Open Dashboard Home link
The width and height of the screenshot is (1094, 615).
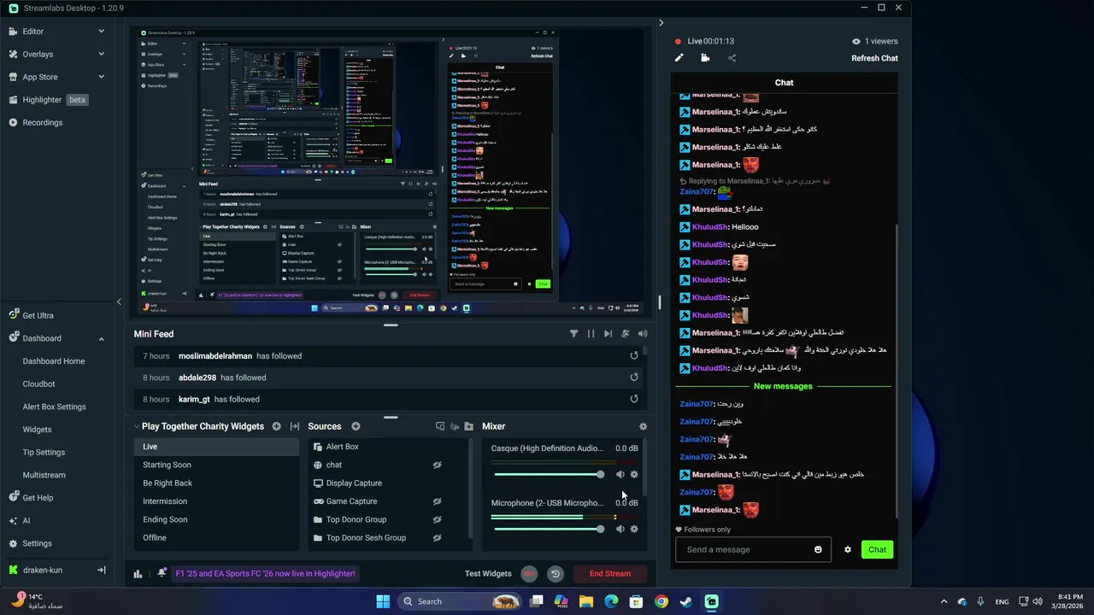pyautogui.click(x=54, y=361)
